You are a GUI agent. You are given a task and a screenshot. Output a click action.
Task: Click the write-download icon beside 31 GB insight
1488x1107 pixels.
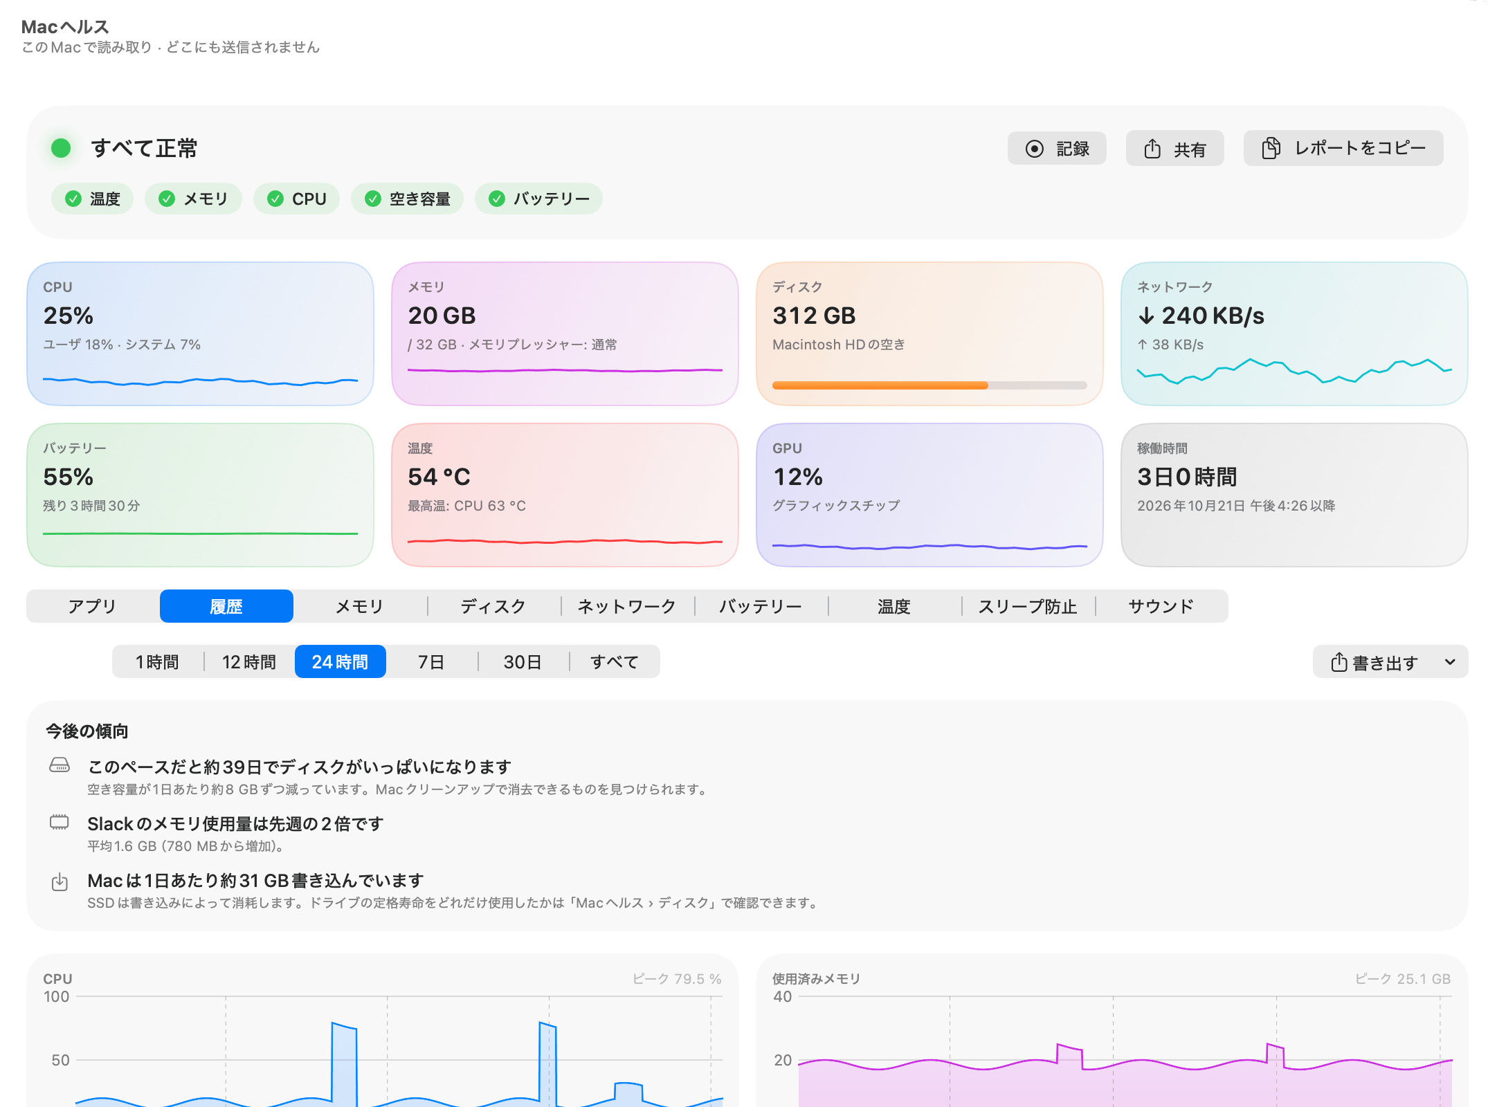60,881
